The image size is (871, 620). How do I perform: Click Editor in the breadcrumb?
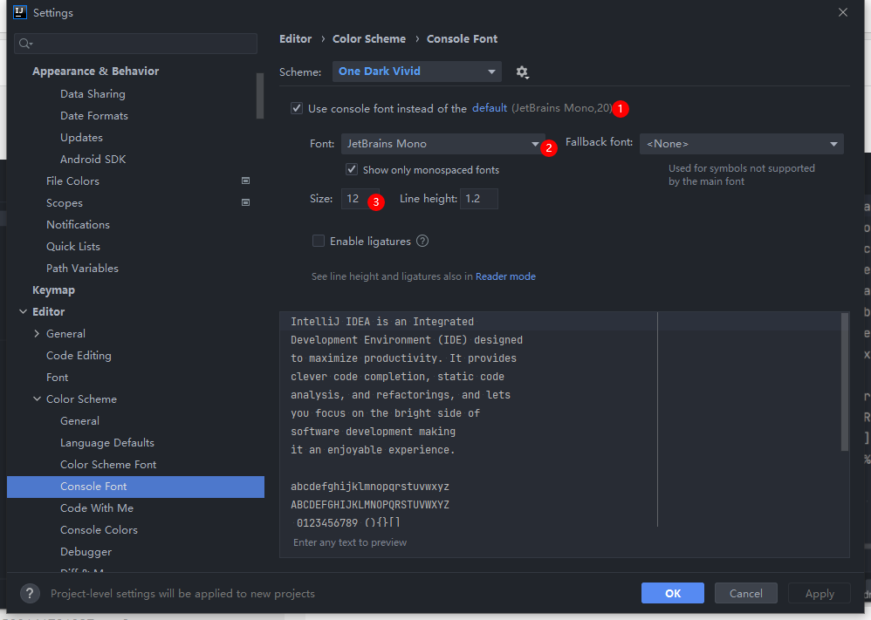296,39
